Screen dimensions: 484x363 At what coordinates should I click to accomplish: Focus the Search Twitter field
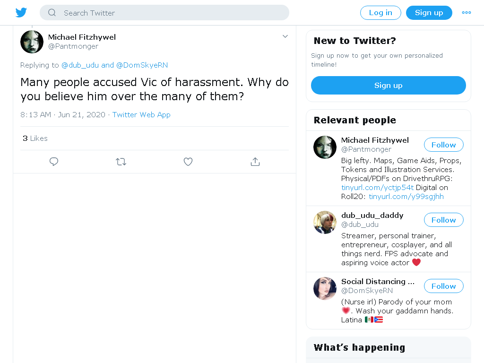[x=164, y=13]
